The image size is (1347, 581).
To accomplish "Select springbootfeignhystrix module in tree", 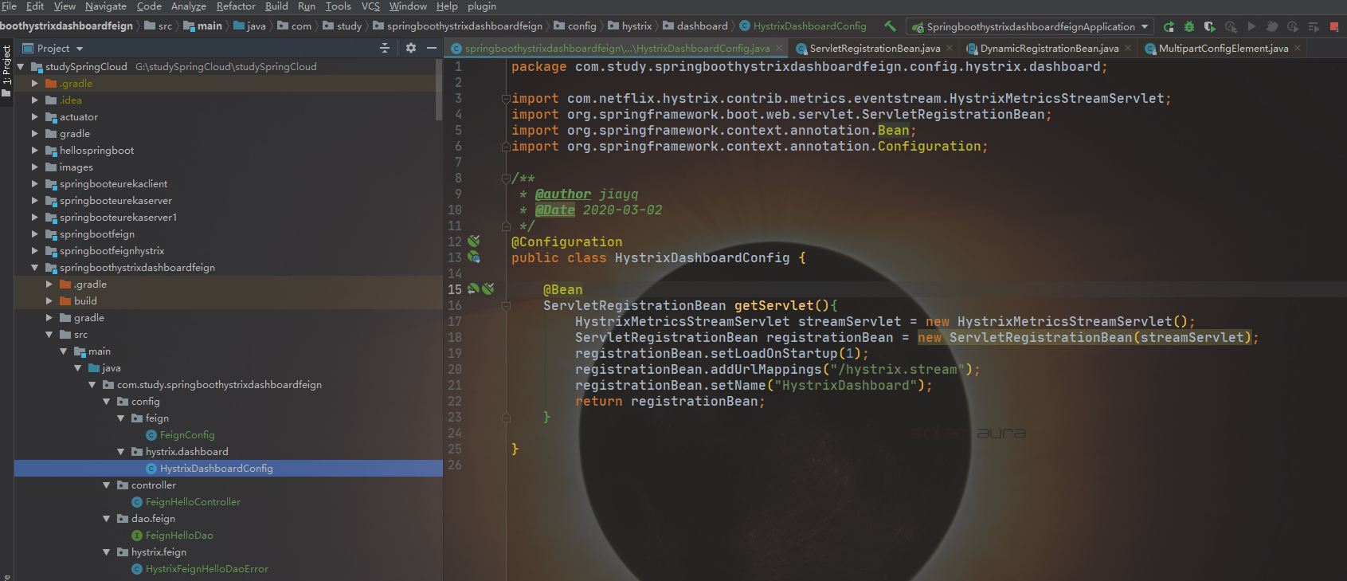I will tap(112, 251).
